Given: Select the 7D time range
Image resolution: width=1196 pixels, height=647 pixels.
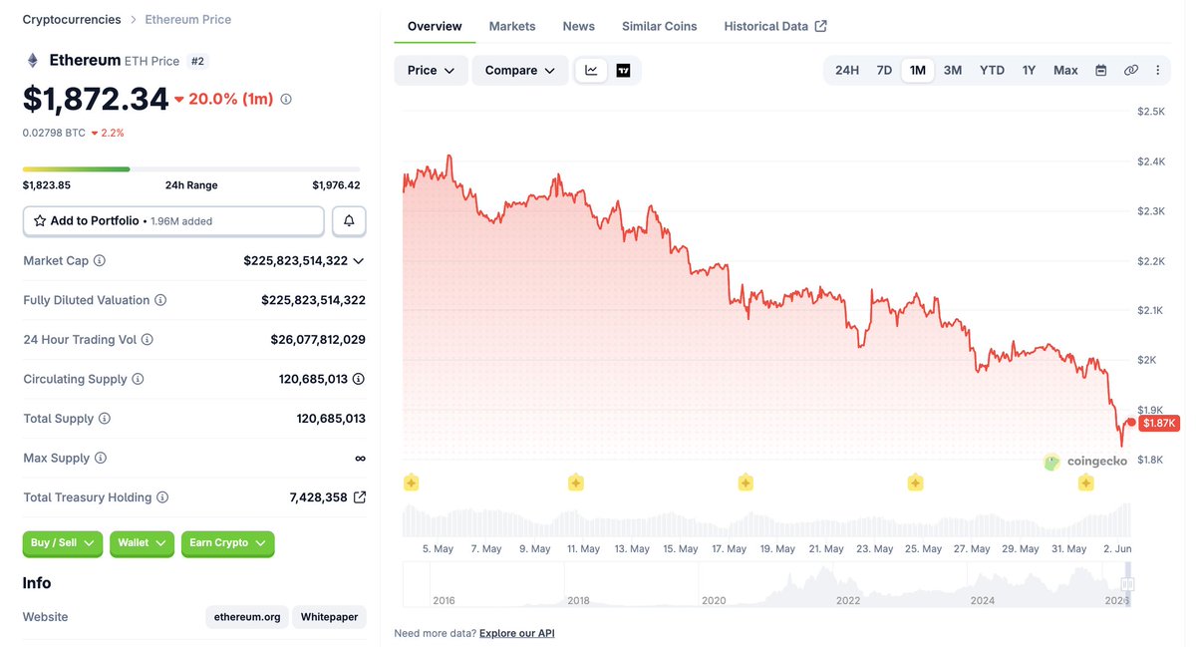Looking at the screenshot, I should click(x=884, y=70).
